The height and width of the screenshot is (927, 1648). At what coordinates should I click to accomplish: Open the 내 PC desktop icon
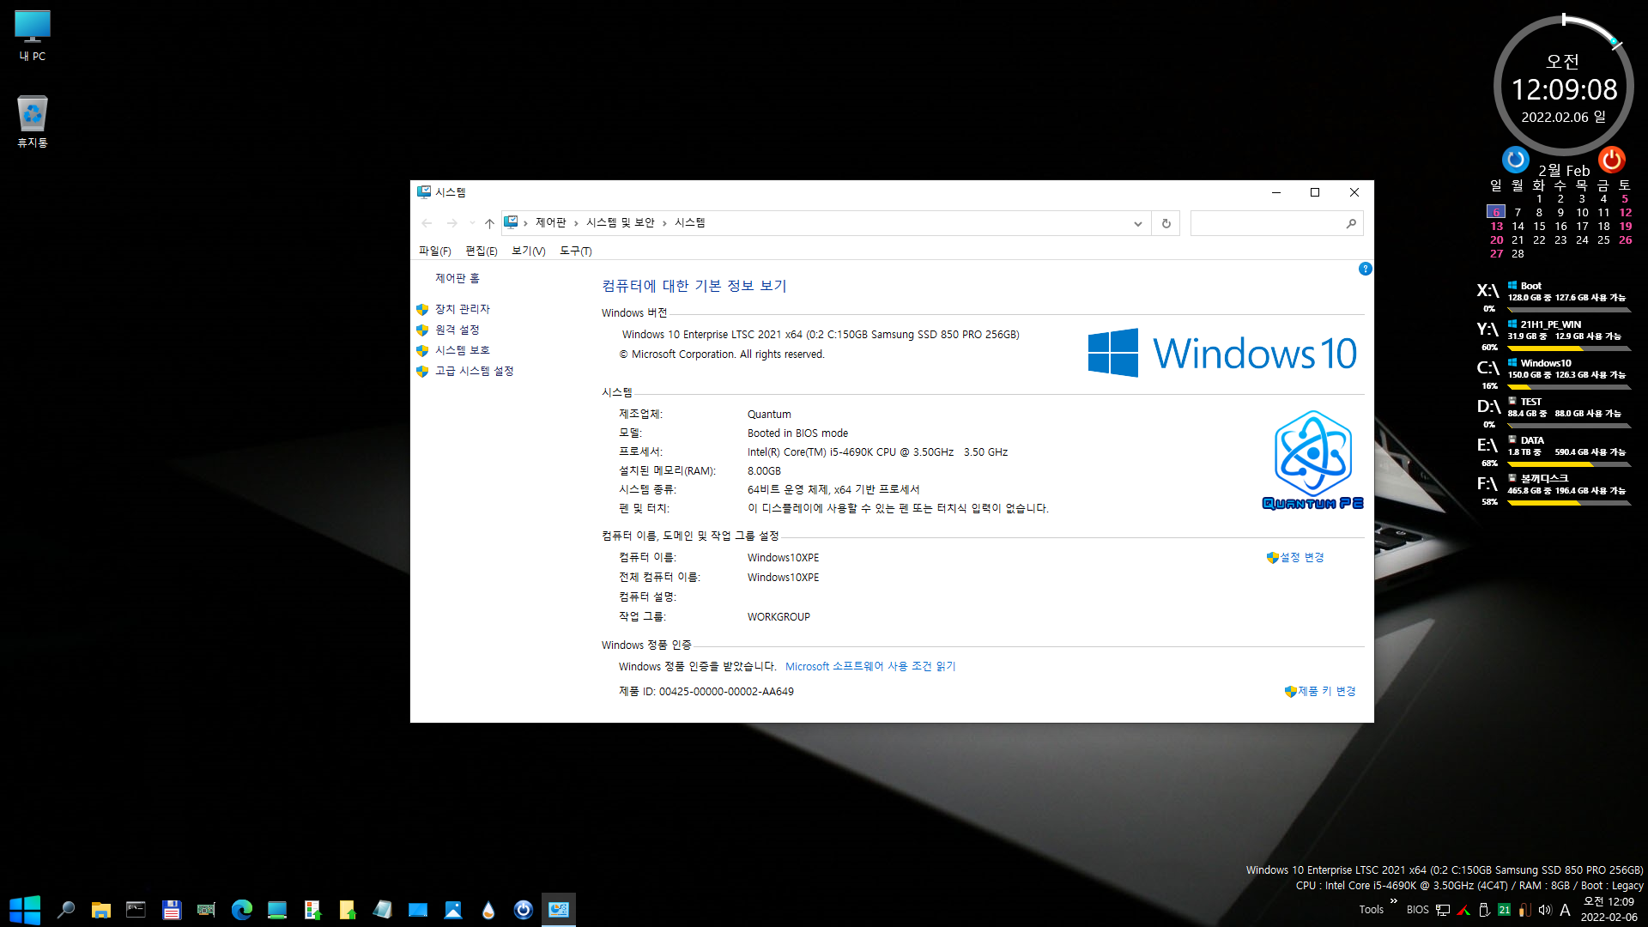[33, 36]
